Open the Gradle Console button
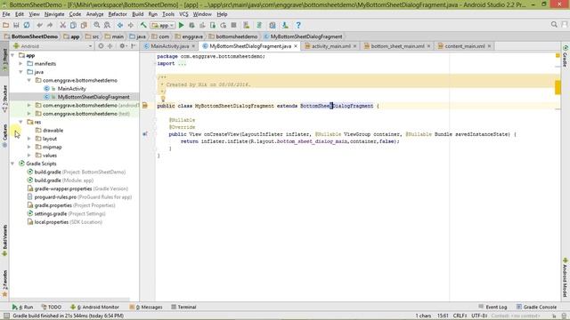 click(536, 307)
